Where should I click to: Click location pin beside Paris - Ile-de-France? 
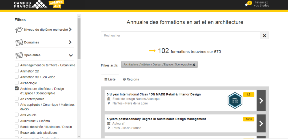click(x=109, y=128)
